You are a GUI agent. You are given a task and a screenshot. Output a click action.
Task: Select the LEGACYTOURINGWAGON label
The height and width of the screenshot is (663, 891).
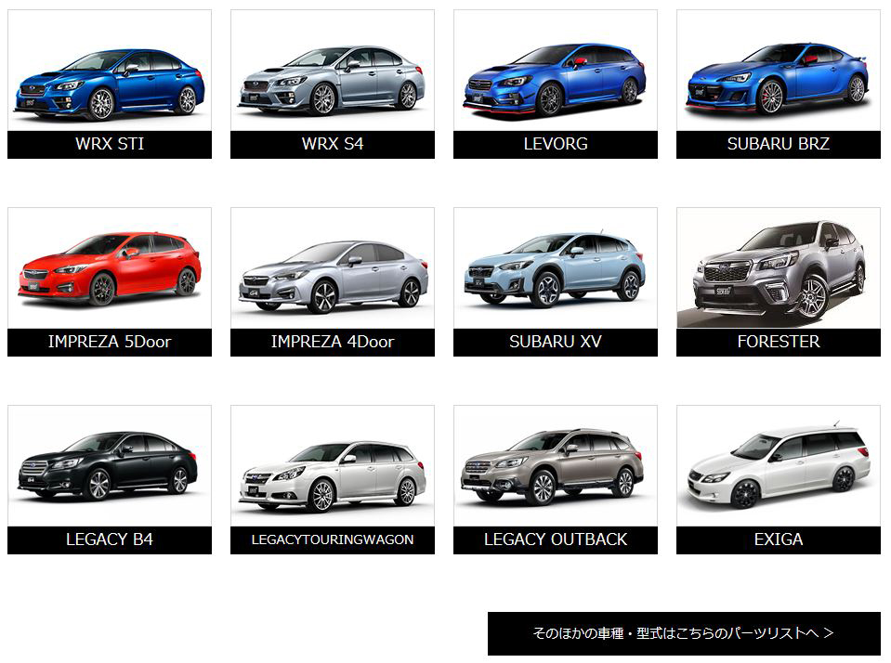333,539
